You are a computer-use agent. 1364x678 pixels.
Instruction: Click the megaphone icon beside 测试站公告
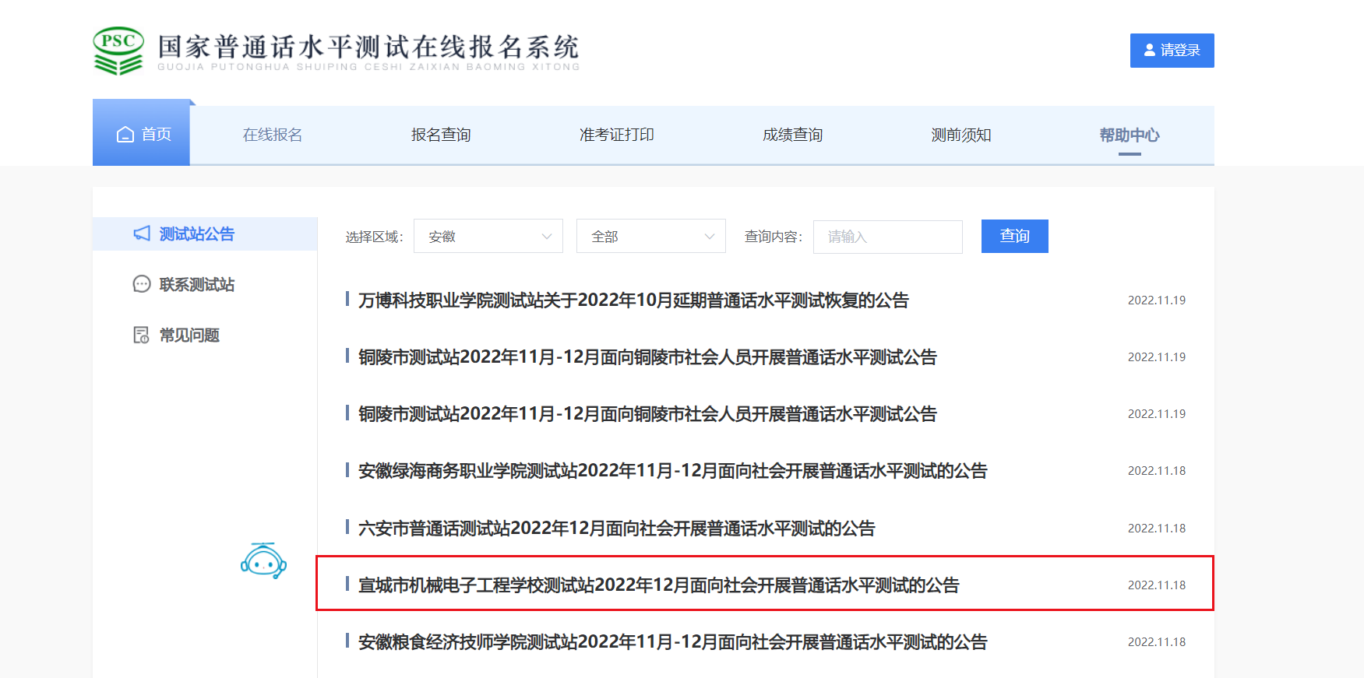(142, 234)
